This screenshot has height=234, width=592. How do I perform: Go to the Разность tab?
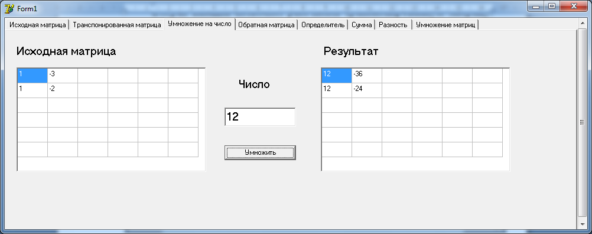(x=393, y=25)
